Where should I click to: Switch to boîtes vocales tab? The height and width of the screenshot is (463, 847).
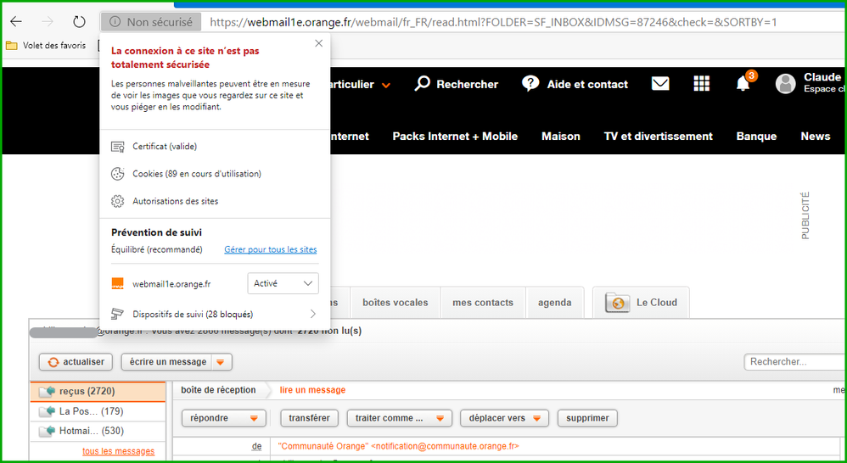click(x=395, y=303)
